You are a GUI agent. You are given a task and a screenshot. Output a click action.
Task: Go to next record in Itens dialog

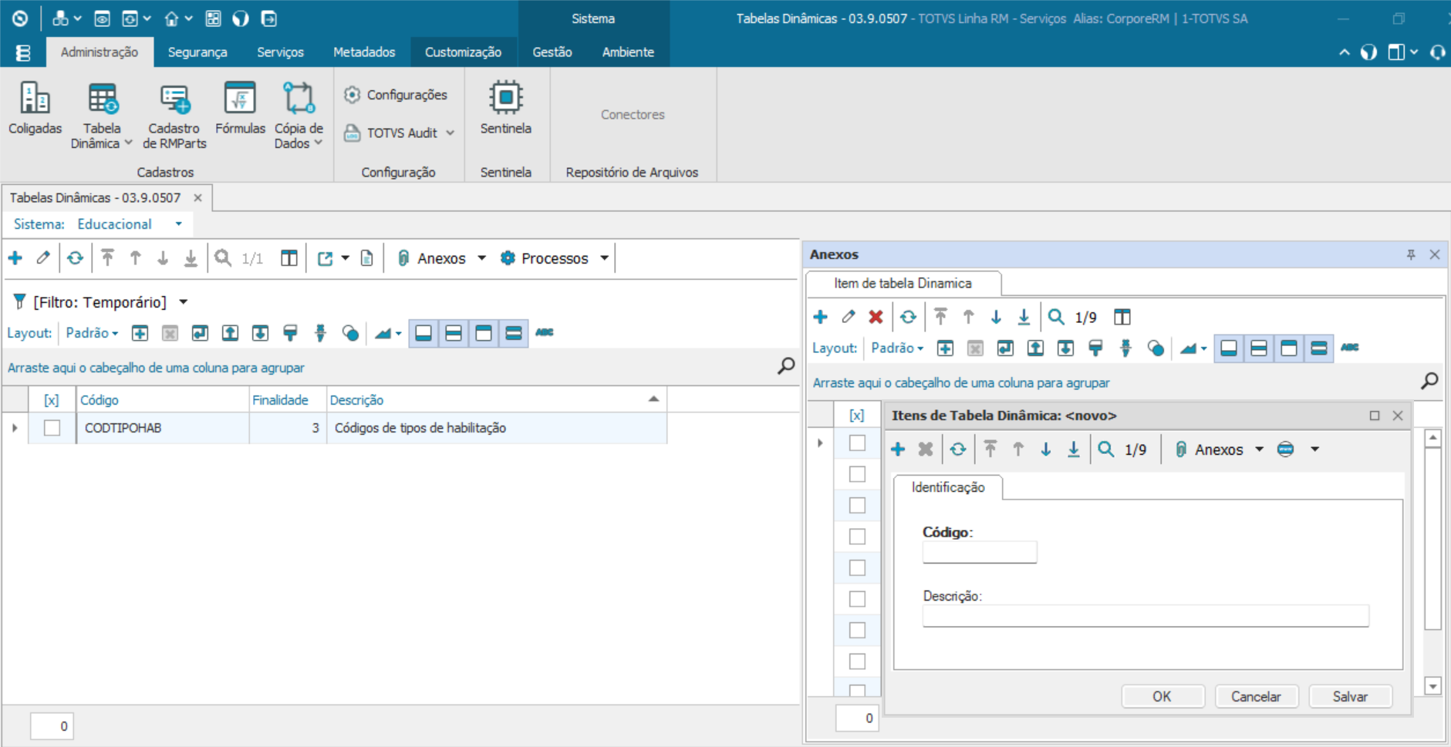tap(1046, 449)
